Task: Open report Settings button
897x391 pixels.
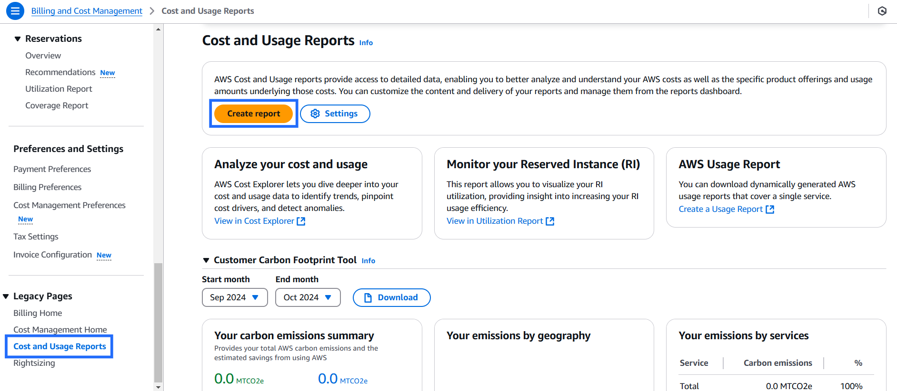Action: pyautogui.click(x=335, y=114)
